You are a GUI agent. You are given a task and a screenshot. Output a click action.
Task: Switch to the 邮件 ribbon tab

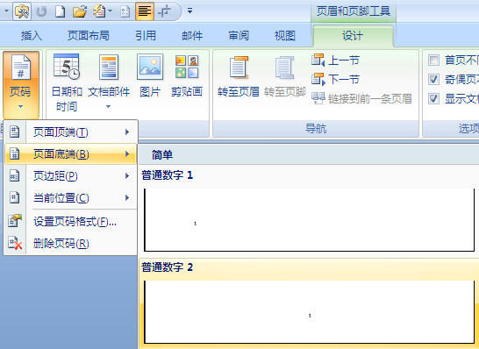pos(192,36)
